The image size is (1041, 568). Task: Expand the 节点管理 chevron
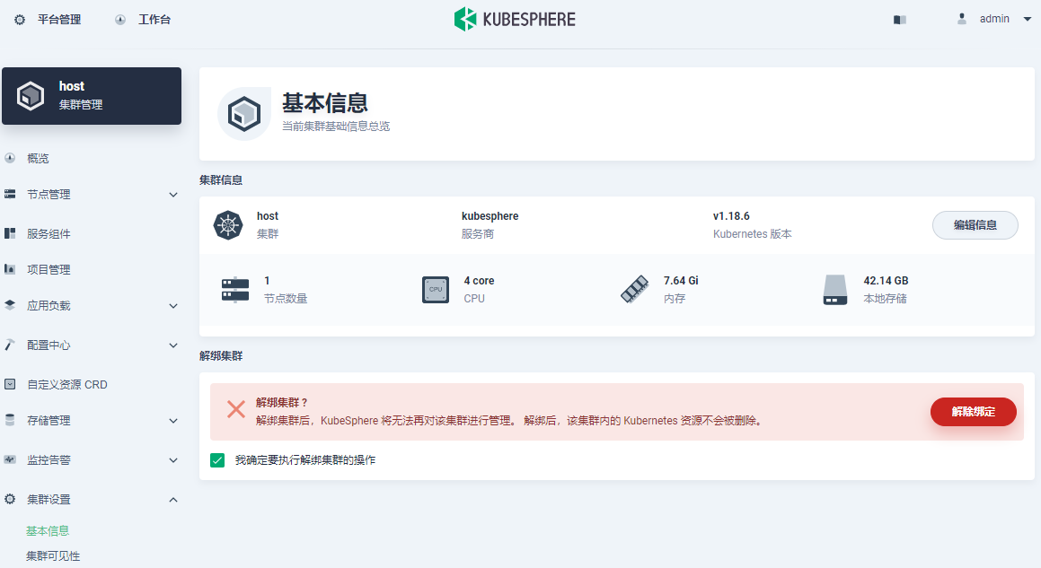pyautogui.click(x=173, y=195)
